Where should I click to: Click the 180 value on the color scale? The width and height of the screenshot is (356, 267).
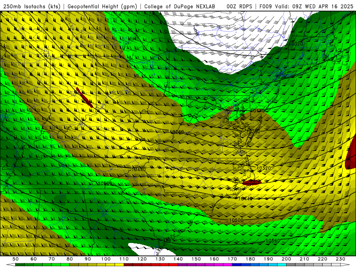click(x=250, y=259)
